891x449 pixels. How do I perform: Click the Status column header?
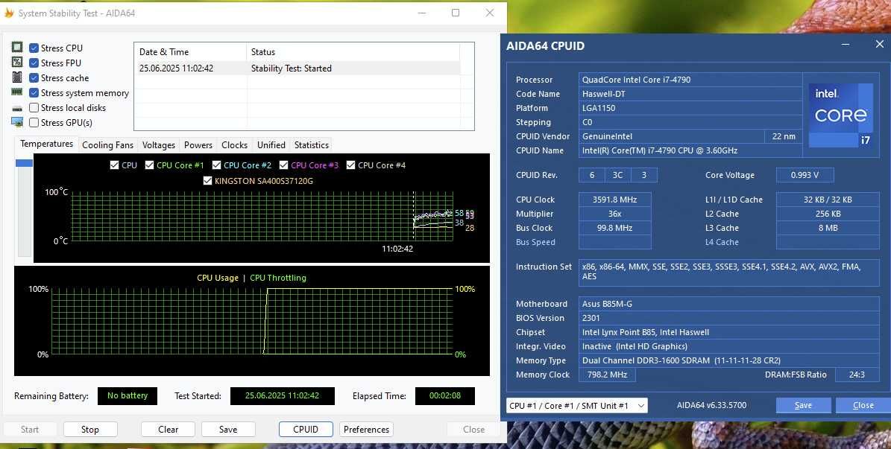point(353,51)
